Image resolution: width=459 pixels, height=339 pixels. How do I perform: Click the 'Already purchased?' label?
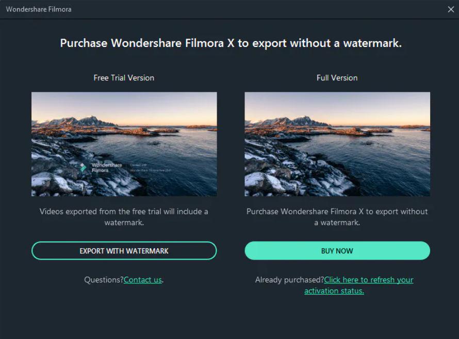289,280
